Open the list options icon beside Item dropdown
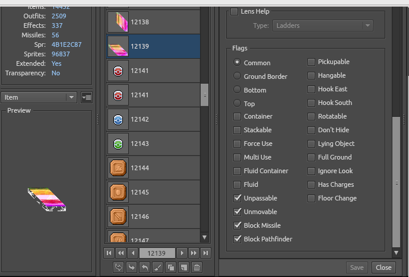Image resolution: width=409 pixels, height=277 pixels. [x=87, y=97]
